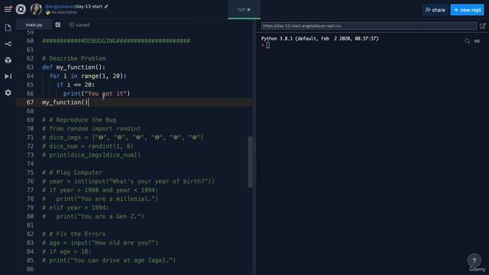
Task: Clear the console
Action: pos(477,41)
